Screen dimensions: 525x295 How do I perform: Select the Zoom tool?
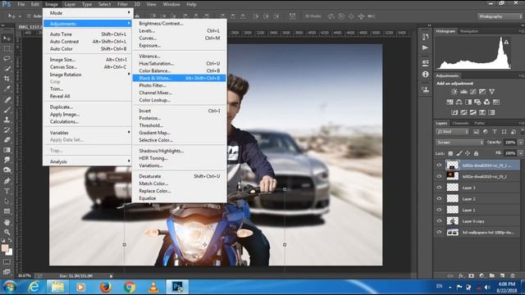click(7, 232)
